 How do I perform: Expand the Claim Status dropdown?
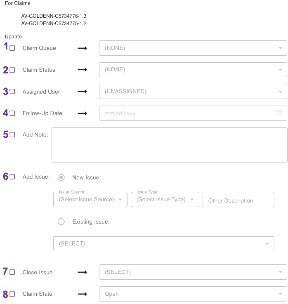point(193,70)
